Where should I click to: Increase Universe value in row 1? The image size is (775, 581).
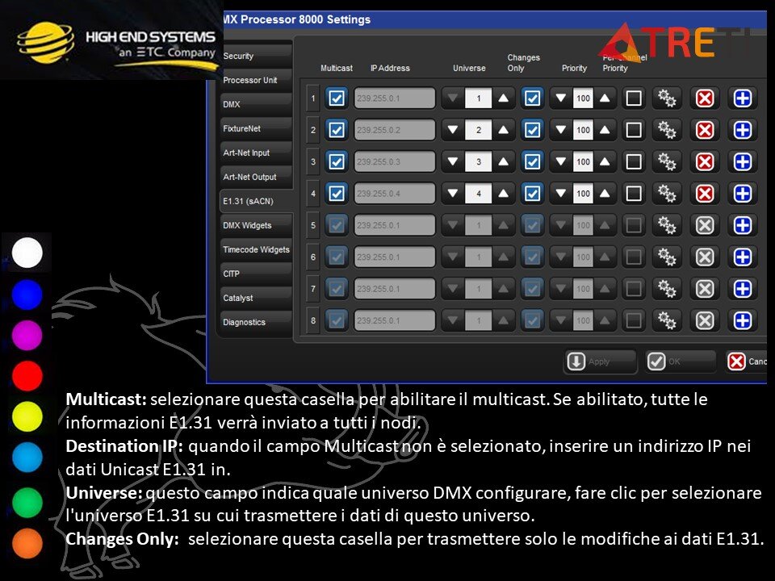pyautogui.click(x=503, y=98)
